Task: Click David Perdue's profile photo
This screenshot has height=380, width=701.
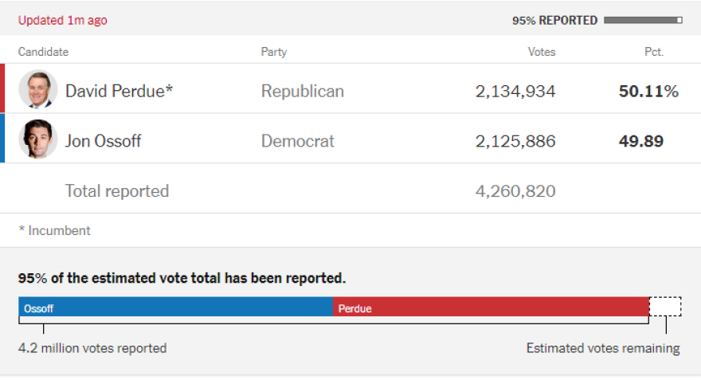Action: click(38, 89)
